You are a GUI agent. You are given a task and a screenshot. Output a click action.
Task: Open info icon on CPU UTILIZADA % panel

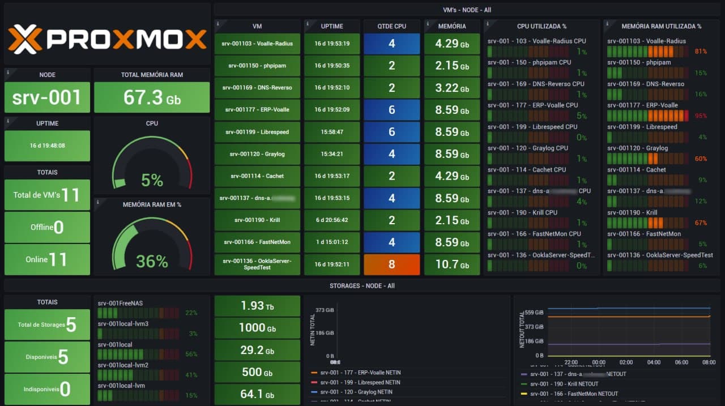click(487, 23)
